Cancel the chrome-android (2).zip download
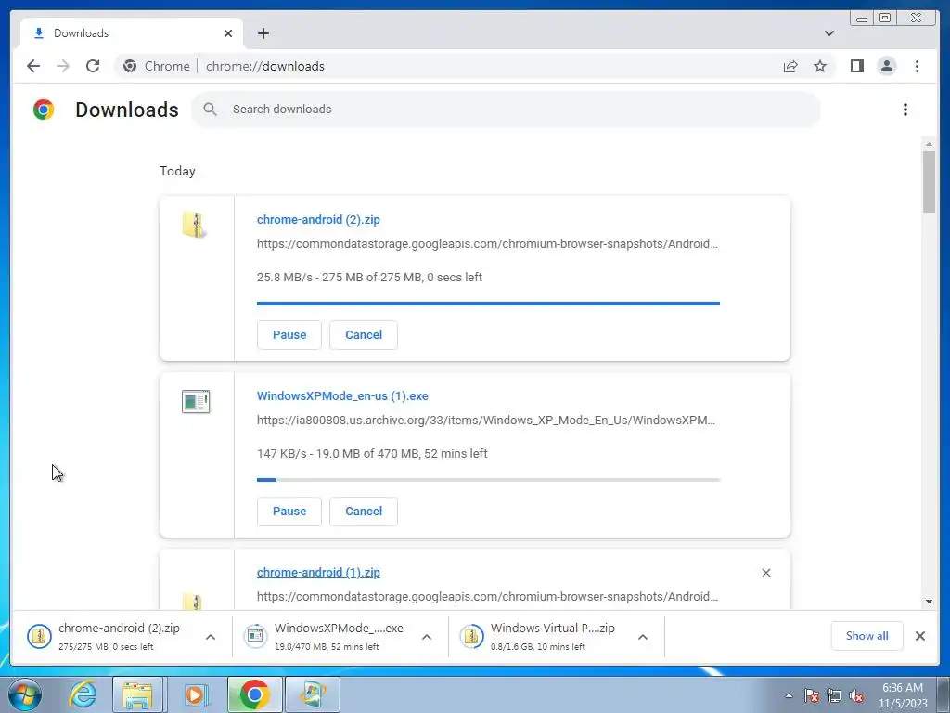The width and height of the screenshot is (950, 713). click(x=364, y=334)
